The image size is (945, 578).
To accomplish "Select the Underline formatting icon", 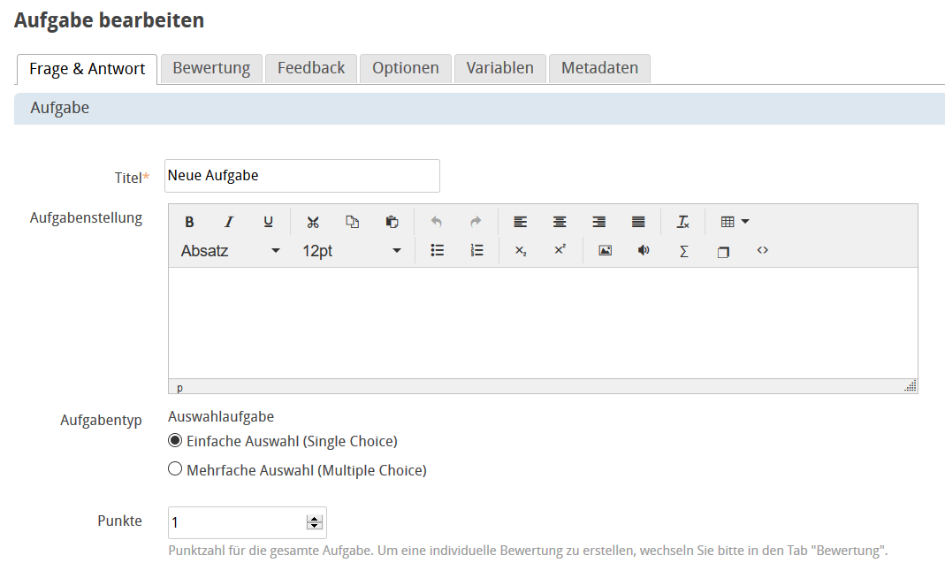I will click(x=268, y=221).
